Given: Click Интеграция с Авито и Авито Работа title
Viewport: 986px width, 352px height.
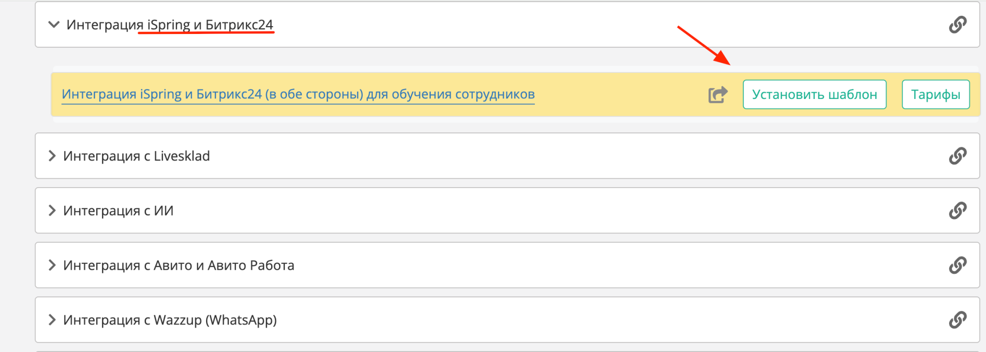Looking at the screenshot, I should pos(178,265).
